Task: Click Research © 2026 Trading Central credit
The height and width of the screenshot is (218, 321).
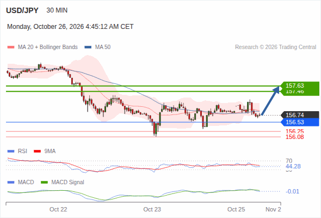Action: [x=275, y=47]
